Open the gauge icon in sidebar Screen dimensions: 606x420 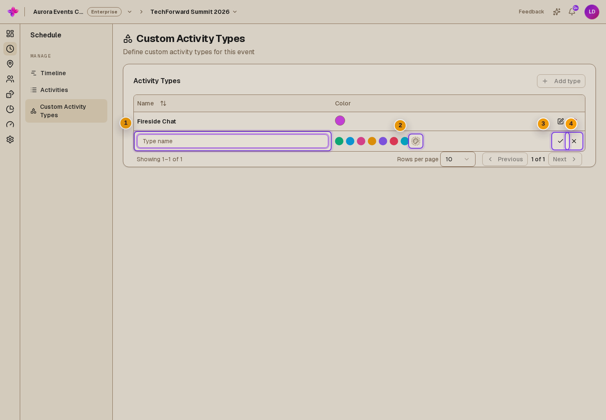10,124
